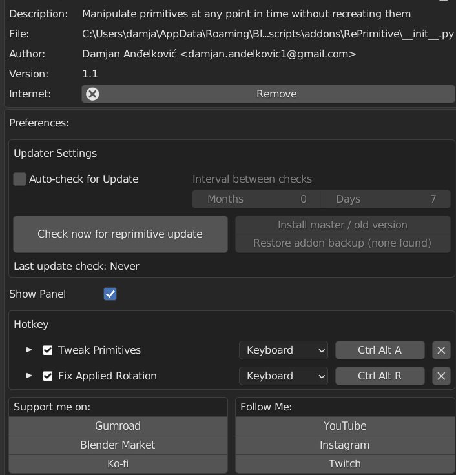Viewport: 456px width, 475px height.
Task: Visit the YouTube follow link
Action: pos(345,426)
